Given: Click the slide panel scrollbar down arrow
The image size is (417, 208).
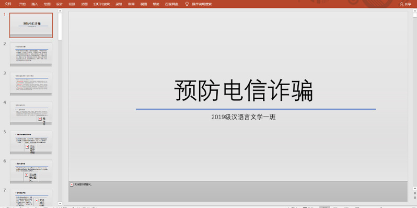Looking at the screenshot, I should pyautogui.click(x=60, y=203).
